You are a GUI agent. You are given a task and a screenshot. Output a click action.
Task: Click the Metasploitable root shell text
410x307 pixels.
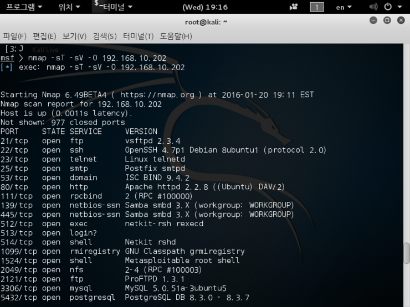tap(182, 261)
